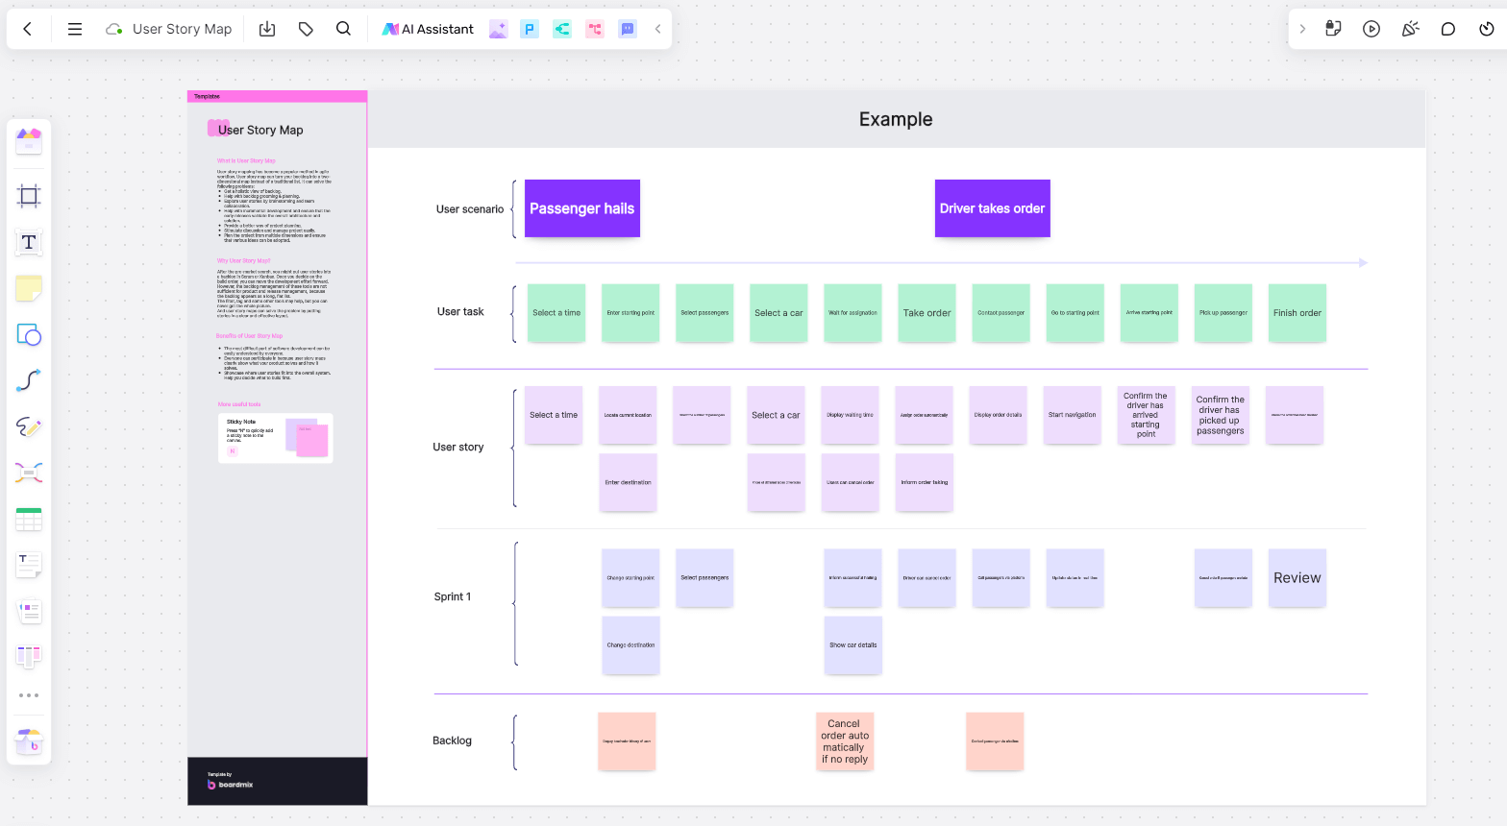
Task: Click the locked sticky note icon
Action: (x=1333, y=29)
